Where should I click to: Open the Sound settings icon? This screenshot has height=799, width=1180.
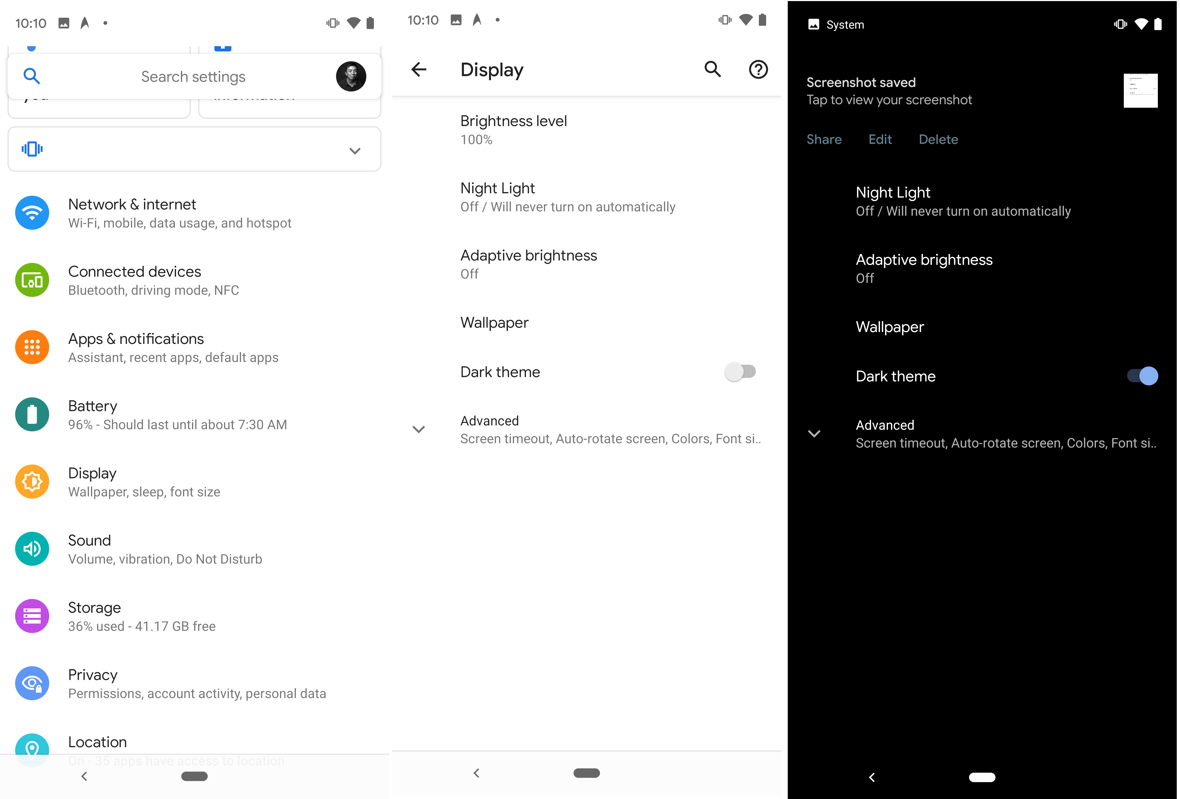coord(32,549)
